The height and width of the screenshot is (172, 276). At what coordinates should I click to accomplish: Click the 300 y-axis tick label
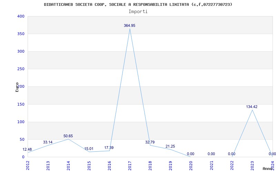21,51
